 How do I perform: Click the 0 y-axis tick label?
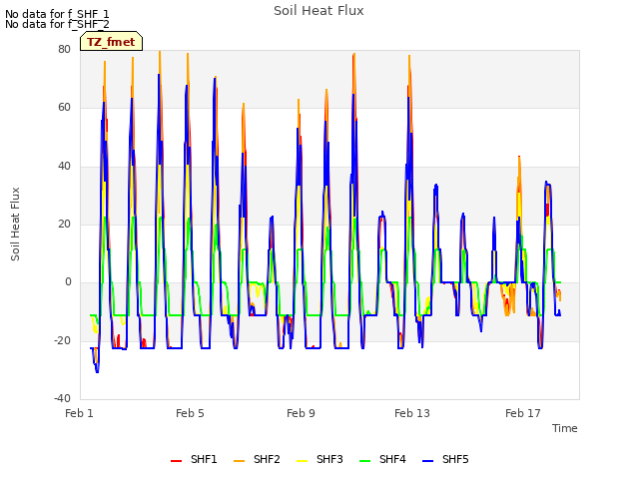tap(68, 282)
